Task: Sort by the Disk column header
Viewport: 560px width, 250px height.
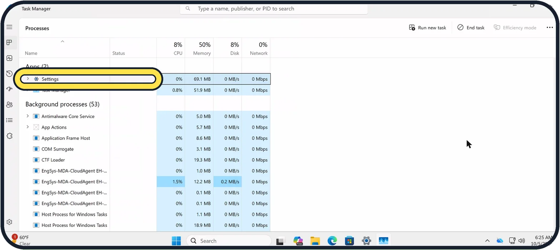Action: tap(227, 48)
